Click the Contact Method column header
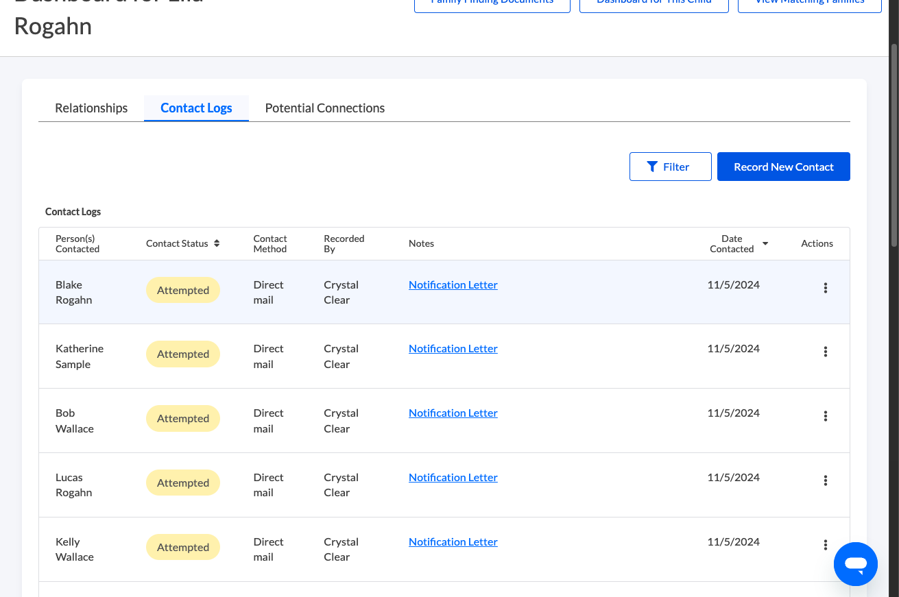The image size is (899, 597). pos(270,244)
